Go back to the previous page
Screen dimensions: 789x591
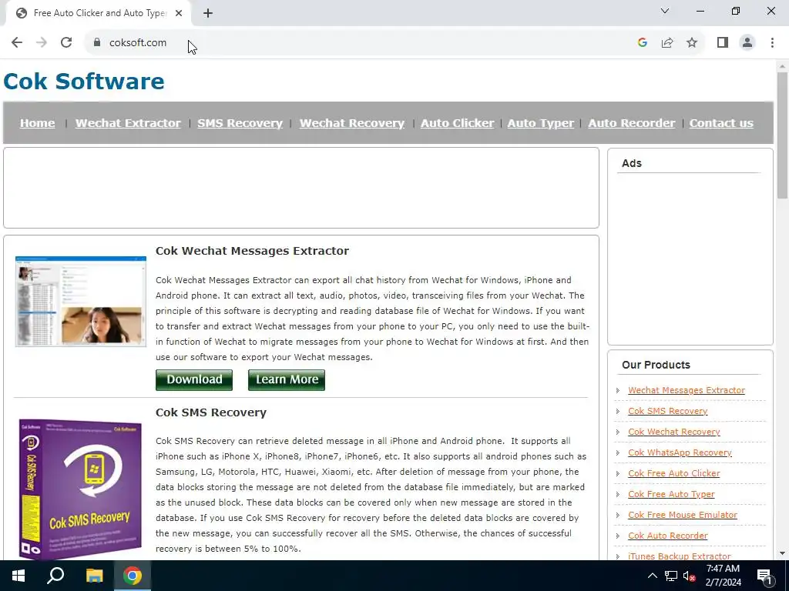[17, 42]
